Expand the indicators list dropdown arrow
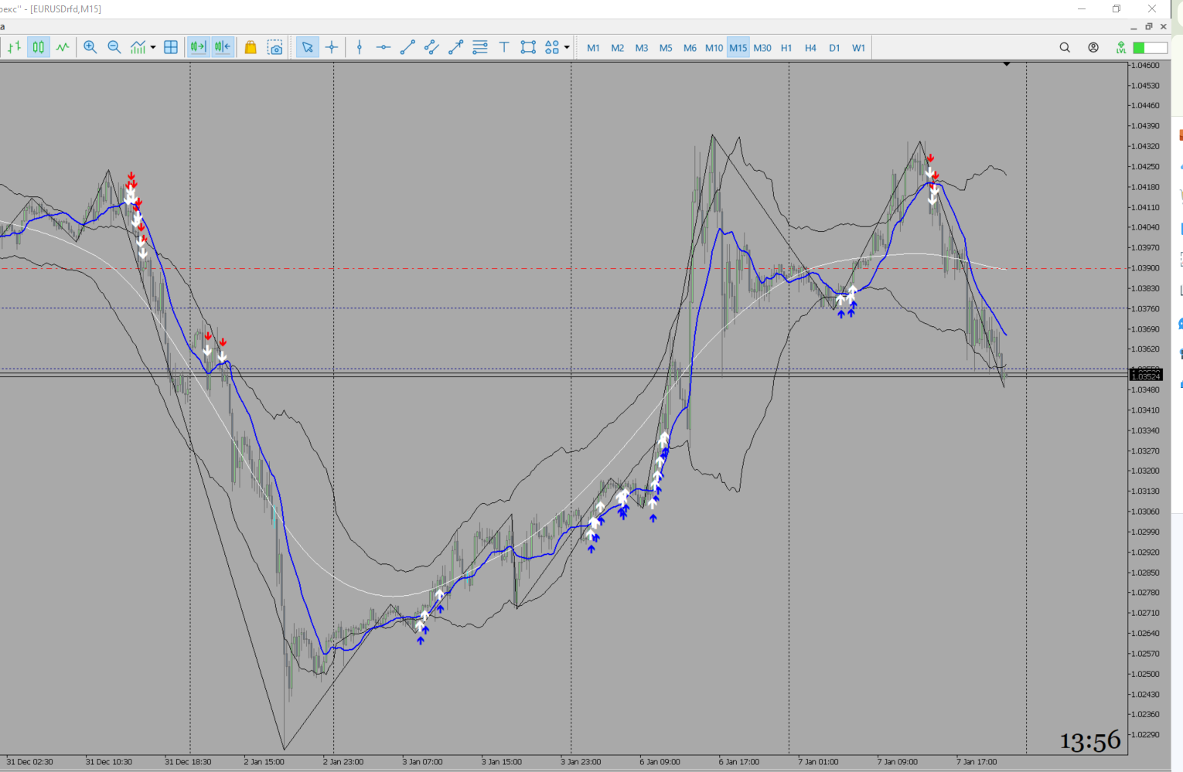1183x772 pixels. point(153,47)
